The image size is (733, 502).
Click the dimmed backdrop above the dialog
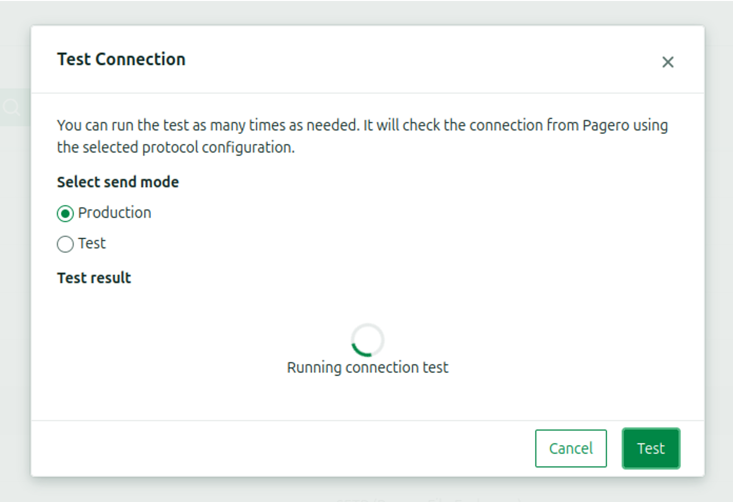[366, 12]
